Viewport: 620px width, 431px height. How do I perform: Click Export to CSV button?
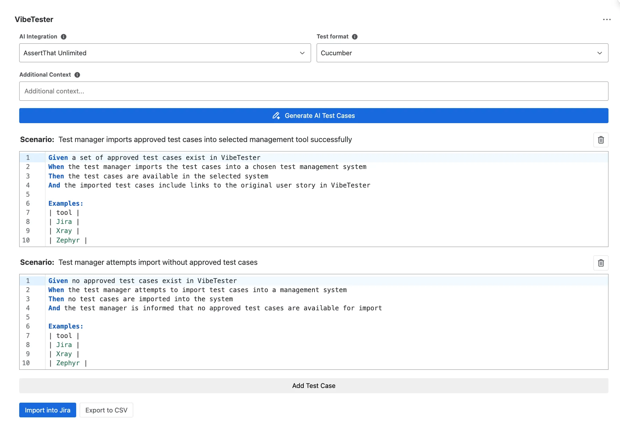(106, 410)
